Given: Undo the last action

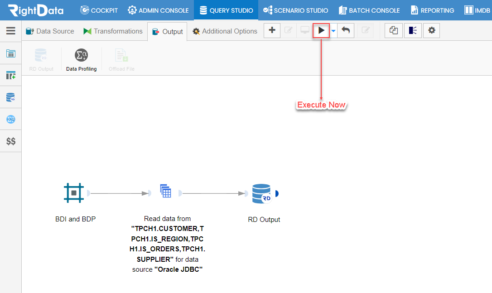Looking at the screenshot, I should click(x=345, y=30).
